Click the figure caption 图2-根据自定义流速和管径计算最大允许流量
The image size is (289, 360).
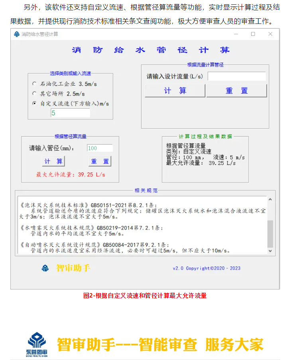point(145,295)
